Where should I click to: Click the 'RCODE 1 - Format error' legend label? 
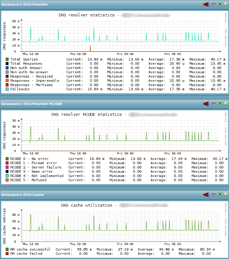34,163
